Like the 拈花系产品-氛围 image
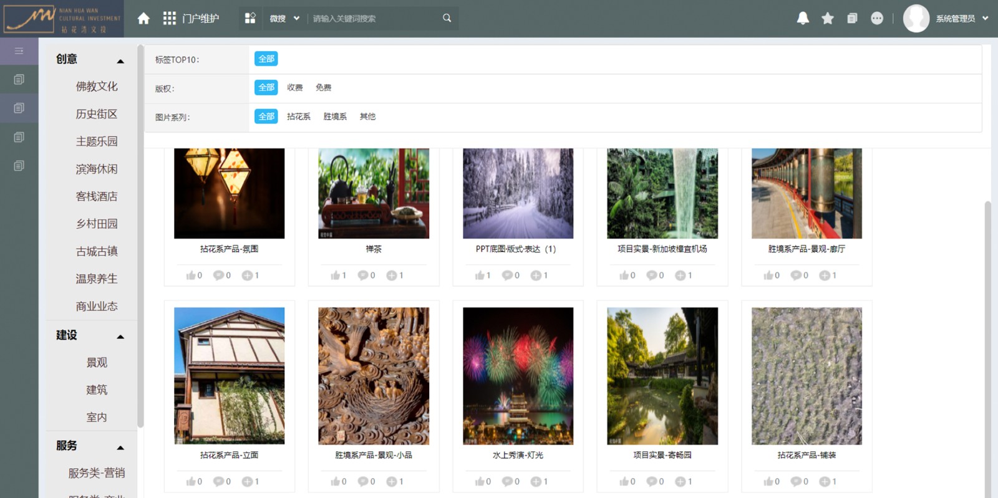The width and height of the screenshot is (998, 498). pos(191,275)
